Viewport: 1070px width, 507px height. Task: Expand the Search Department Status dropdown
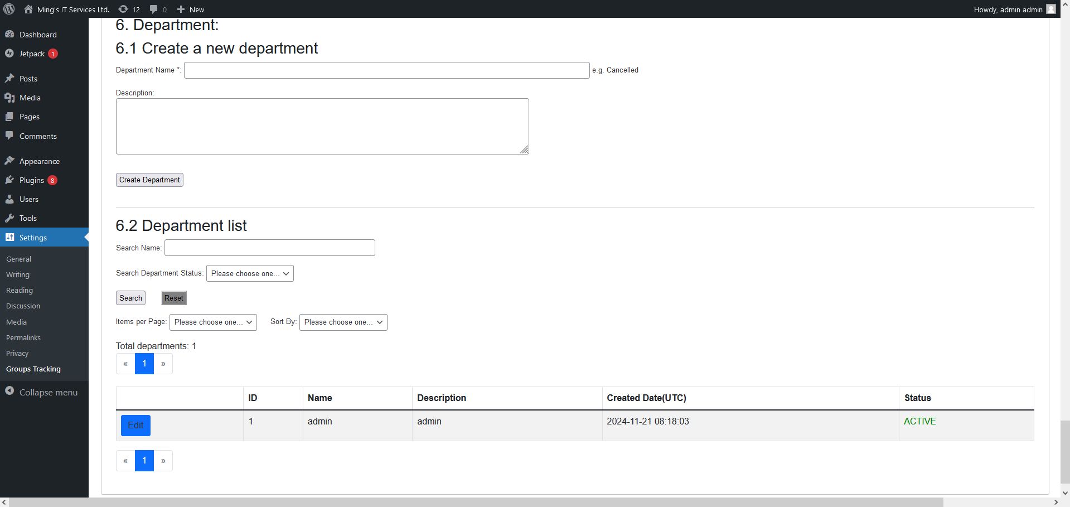[250, 273]
